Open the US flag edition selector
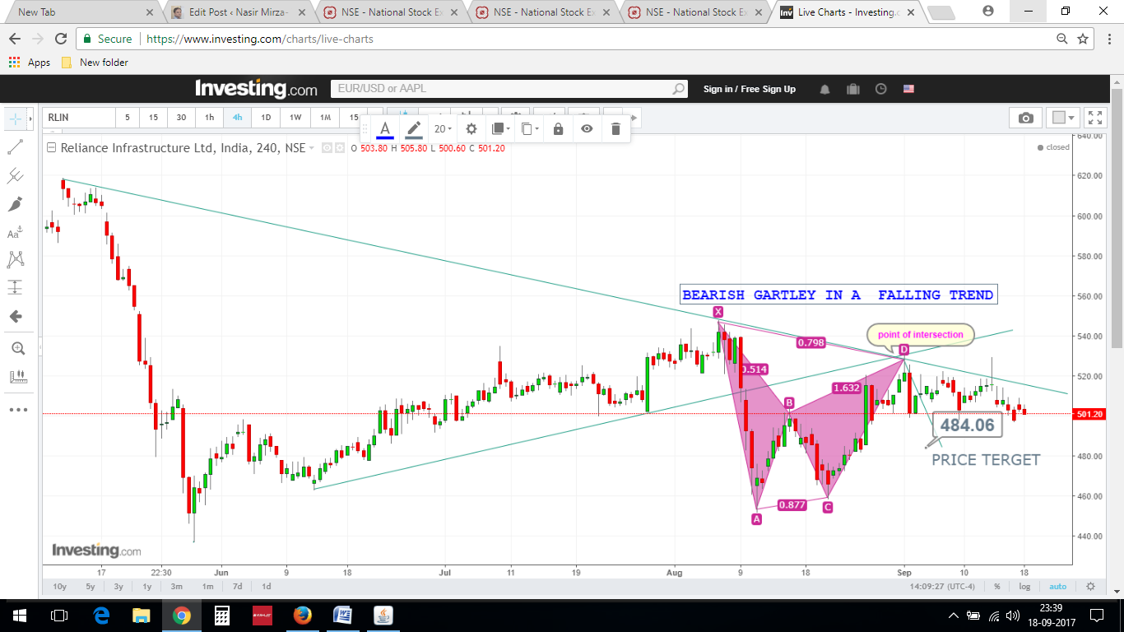Screen dimensions: 1124x632 pyautogui.click(x=908, y=89)
